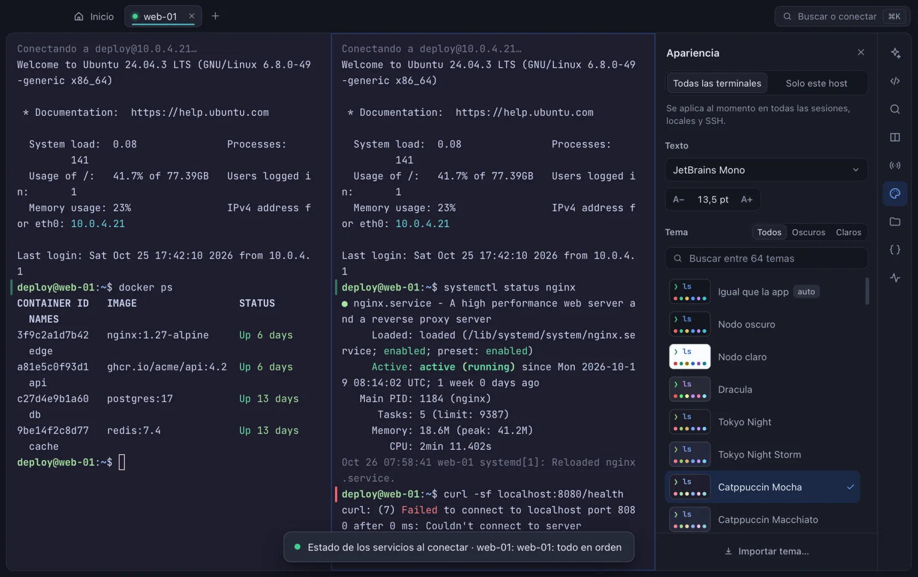Open the JetBrains Mono font dropdown
918x577 pixels.
click(x=766, y=170)
